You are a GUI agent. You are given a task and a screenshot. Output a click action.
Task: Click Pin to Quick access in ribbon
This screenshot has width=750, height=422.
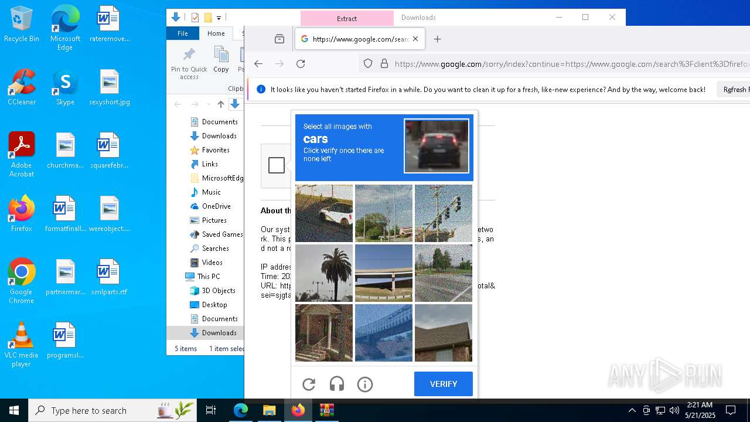[189, 64]
